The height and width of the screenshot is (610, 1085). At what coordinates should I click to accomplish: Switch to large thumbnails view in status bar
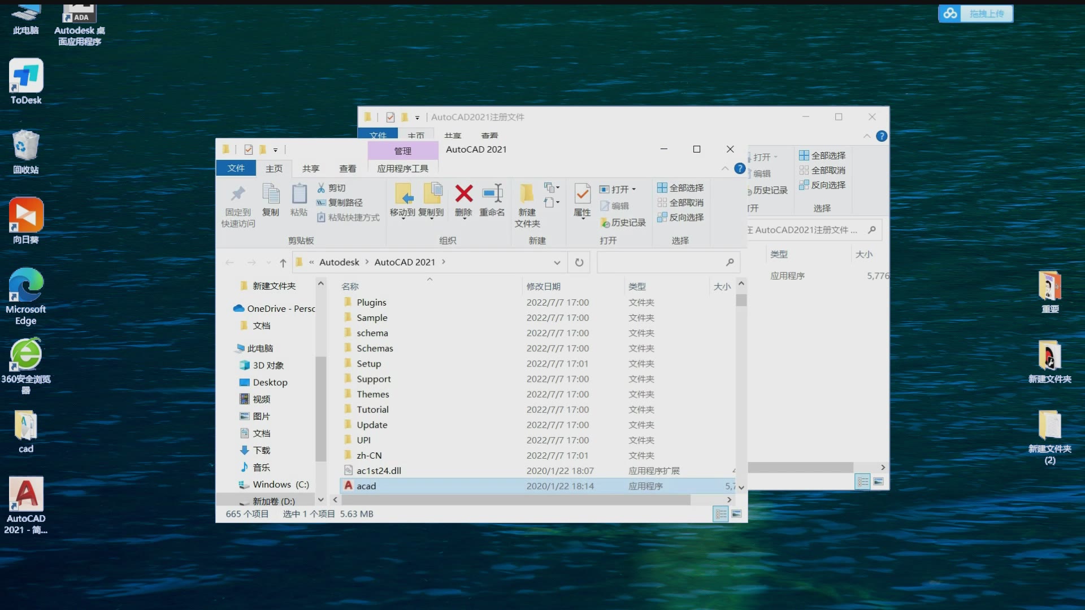pos(736,514)
